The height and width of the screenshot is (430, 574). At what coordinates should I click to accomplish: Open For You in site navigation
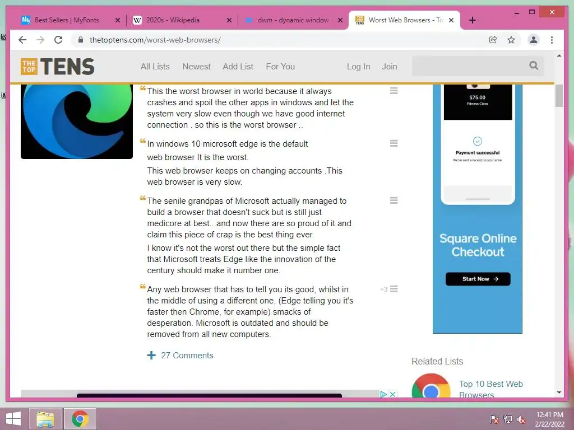click(x=280, y=67)
